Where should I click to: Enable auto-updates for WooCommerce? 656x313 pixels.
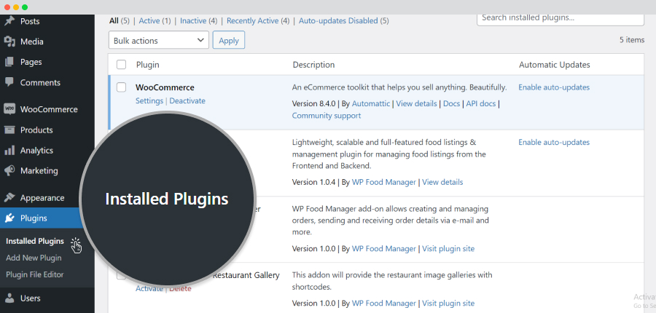pos(554,87)
